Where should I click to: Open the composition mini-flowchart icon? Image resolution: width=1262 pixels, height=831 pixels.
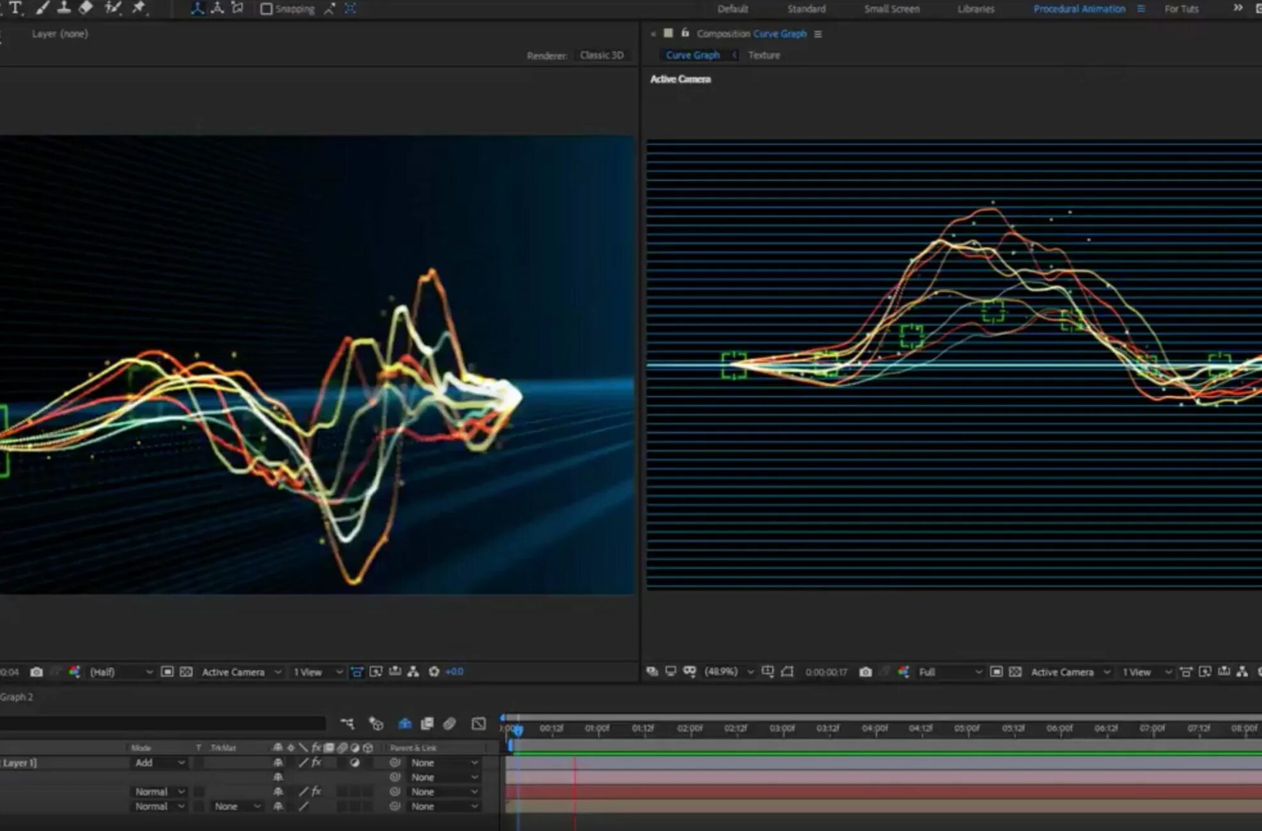point(347,724)
